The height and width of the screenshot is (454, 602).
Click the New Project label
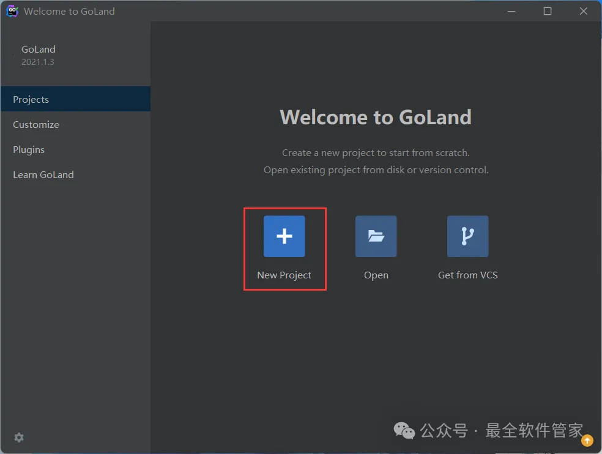click(284, 275)
